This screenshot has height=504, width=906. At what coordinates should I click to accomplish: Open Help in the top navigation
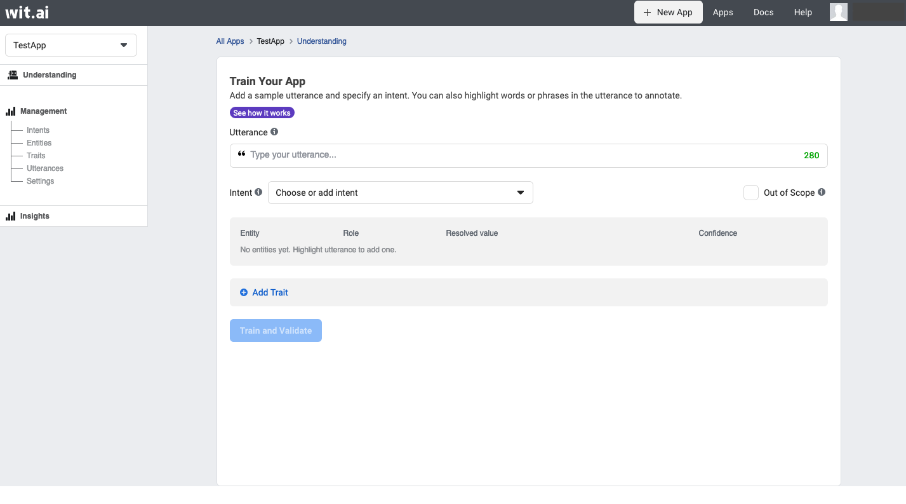point(803,12)
